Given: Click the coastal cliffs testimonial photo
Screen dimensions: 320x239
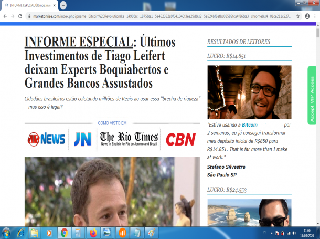Looking at the screenshot, I should pyautogui.click(x=249, y=213).
